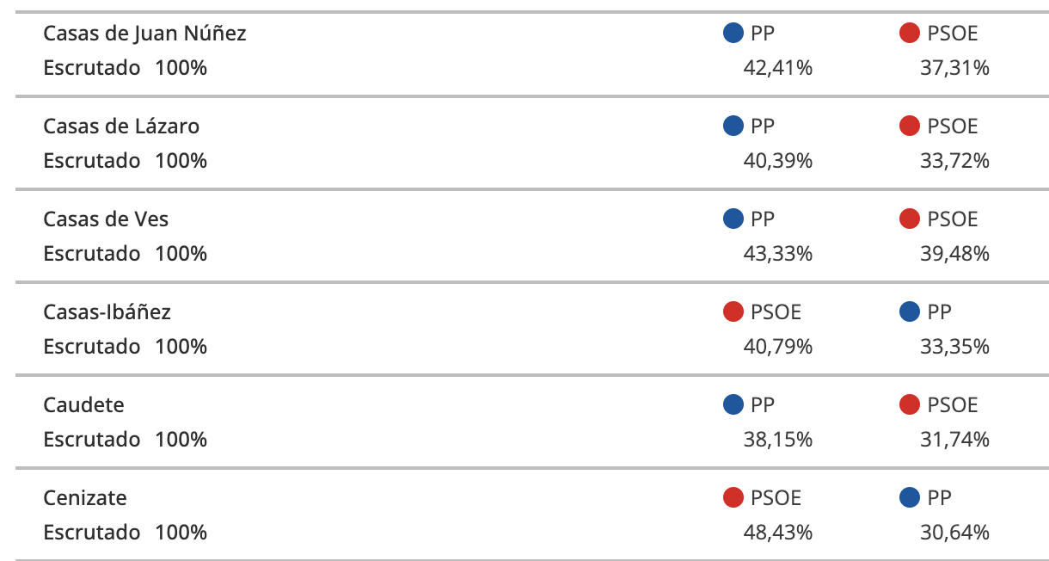Select the blue PP circle for Casas de Lázaro
The width and height of the screenshot is (1049, 561).
click(733, 126)
